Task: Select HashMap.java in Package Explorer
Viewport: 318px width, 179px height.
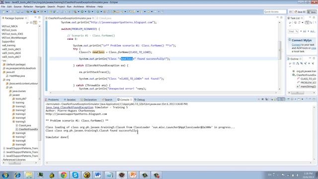Action: point(15,76)
